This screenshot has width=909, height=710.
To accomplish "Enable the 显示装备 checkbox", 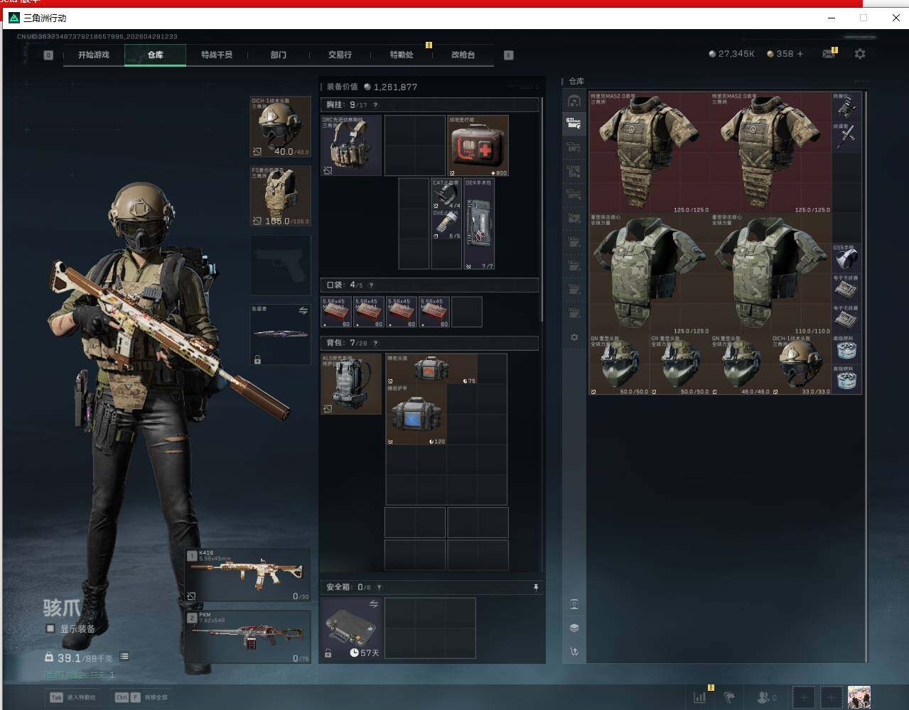I will point(50,628).
